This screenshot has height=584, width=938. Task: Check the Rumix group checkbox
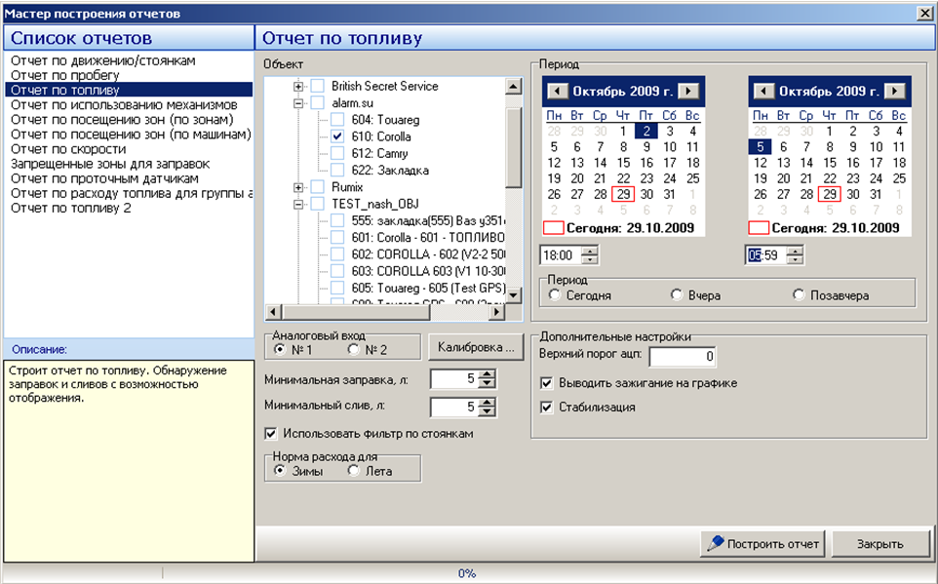317,187
